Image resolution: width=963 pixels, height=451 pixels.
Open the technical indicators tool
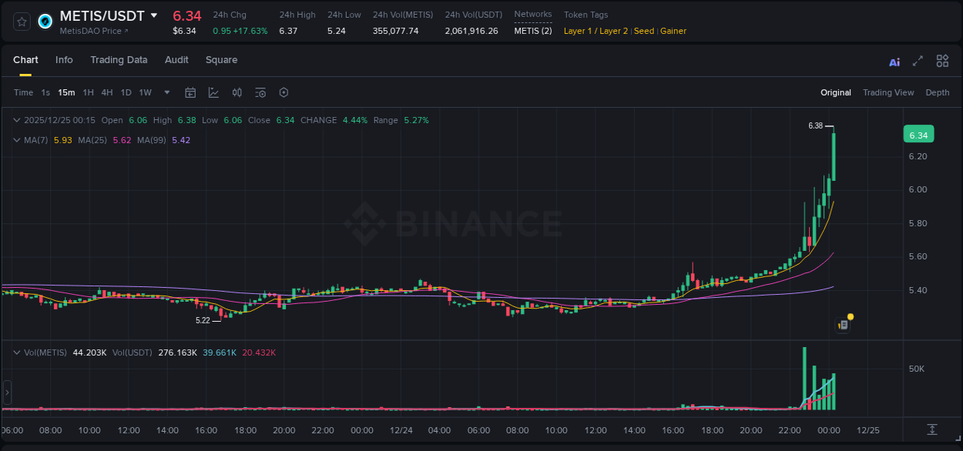click(213, 92)
